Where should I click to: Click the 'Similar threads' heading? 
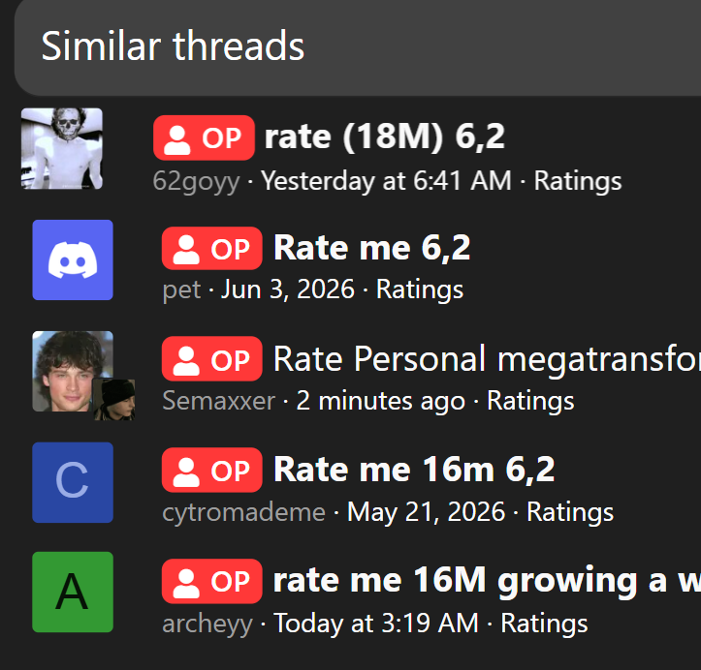pos(173,46)
